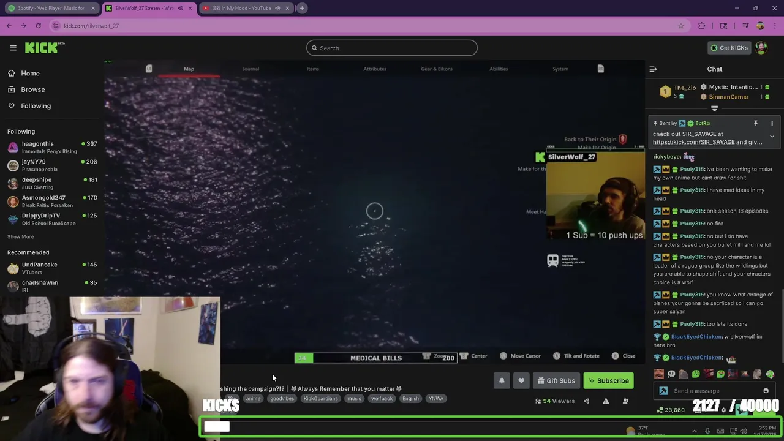Image resolution: width=784 pixels, height=441 pixels.
Task: Click the music stream tag
Action: click(354, 399)
